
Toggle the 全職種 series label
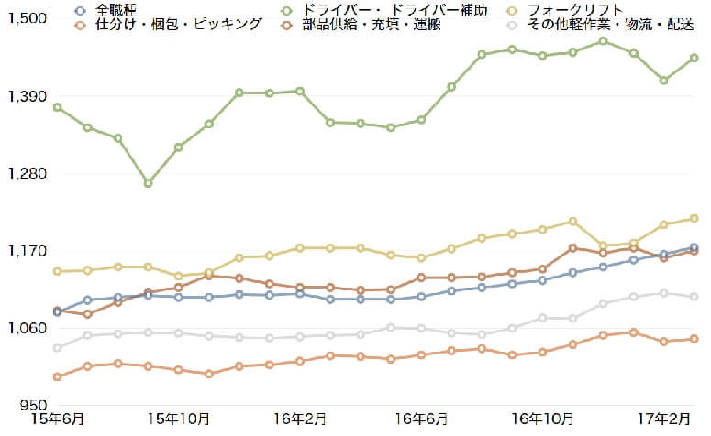pos(116,10)
